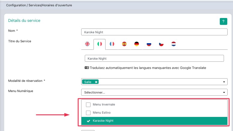Click the Nom field containing Karoke Night
This screenshot has width=233, height=131.
[154, 32]
